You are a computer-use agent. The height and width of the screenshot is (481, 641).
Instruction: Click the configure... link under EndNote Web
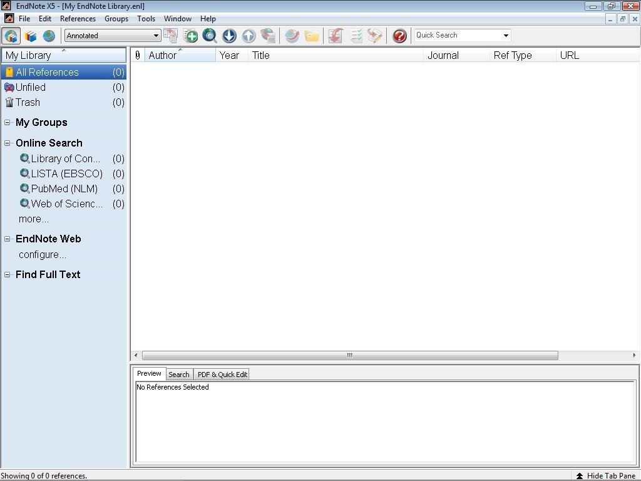pos(43,255)
